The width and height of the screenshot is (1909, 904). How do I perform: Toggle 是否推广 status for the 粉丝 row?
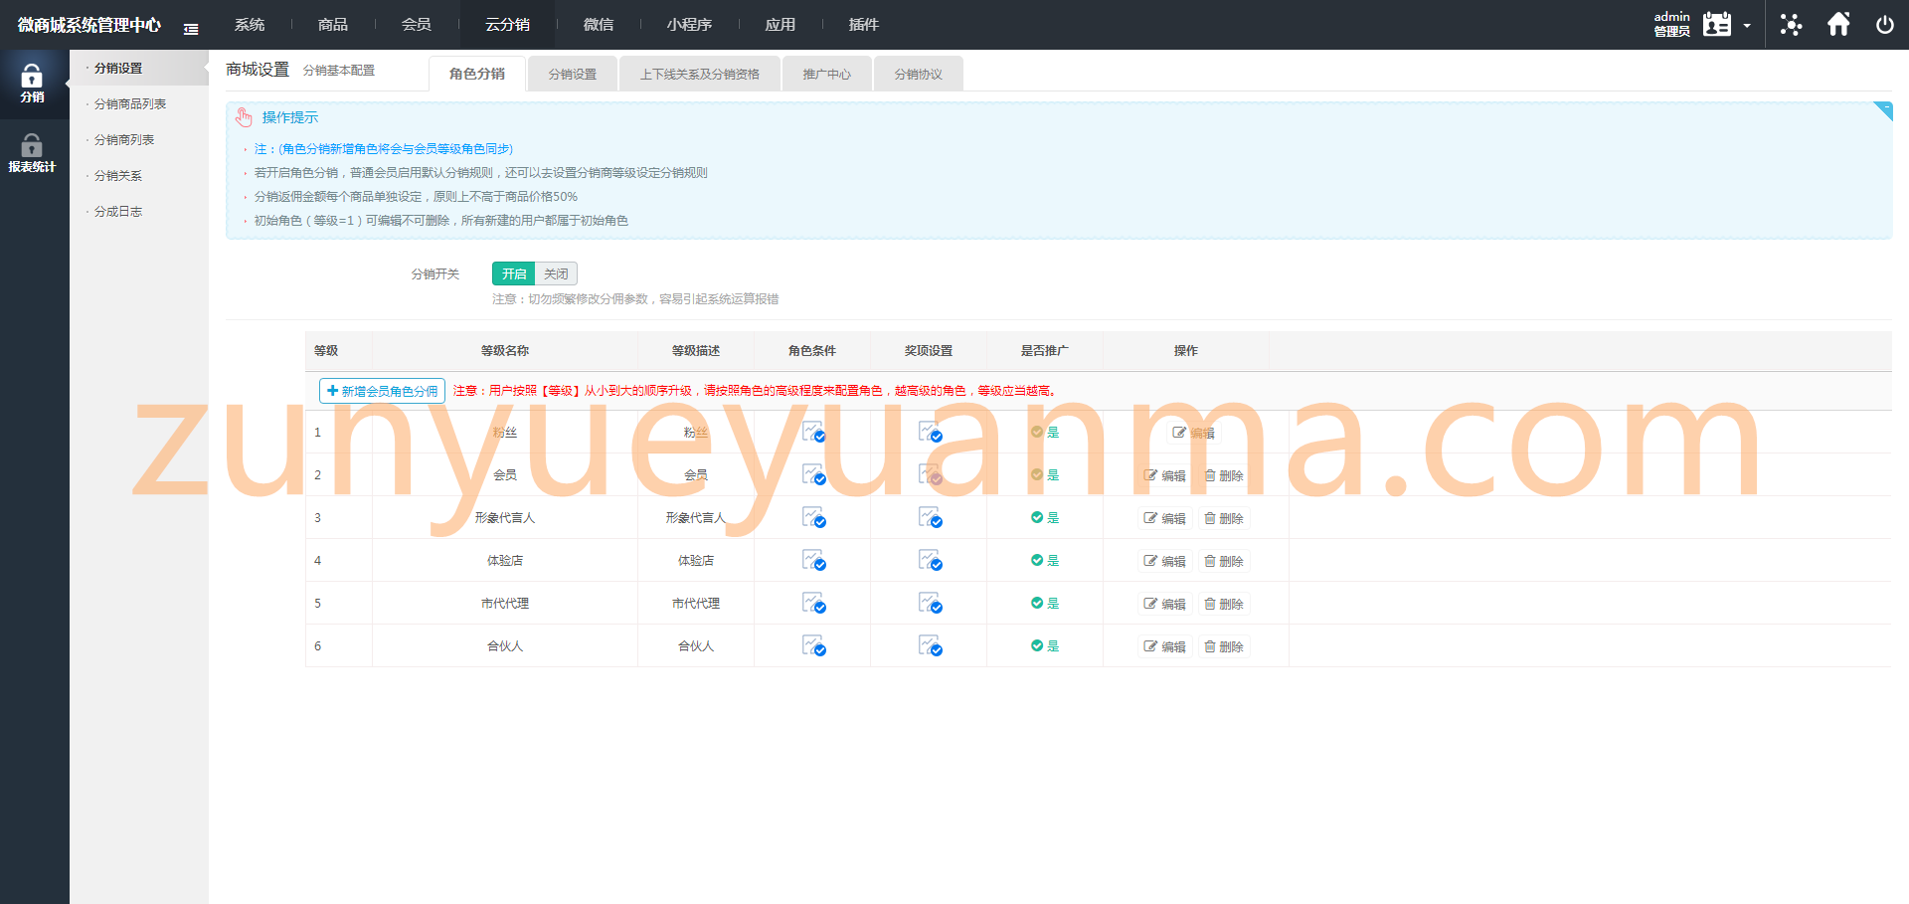[x=1045, y=432]
